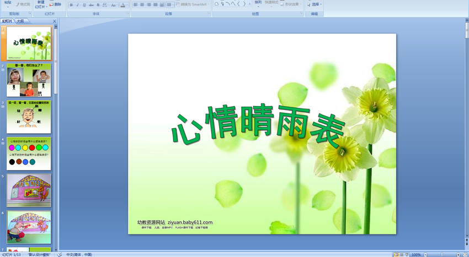The width and height of the screenshot is (469, 257).
Task: Open the Arrange (排列) dropdown
Action: (258, 4)
